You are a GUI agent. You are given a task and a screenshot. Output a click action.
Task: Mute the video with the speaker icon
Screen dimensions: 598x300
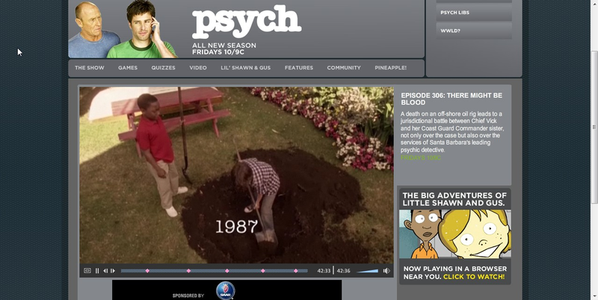386,271
